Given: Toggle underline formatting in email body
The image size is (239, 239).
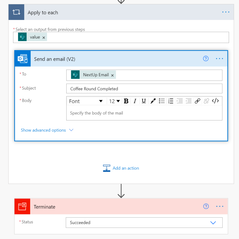Looking at the screenshot, I should 143,101.
